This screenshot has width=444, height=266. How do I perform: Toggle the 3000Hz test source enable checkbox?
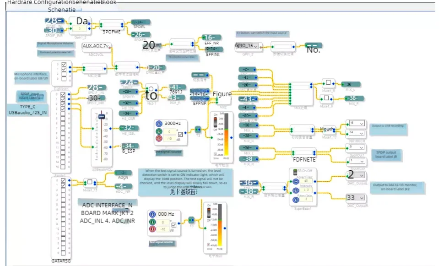tap(180, 135)
